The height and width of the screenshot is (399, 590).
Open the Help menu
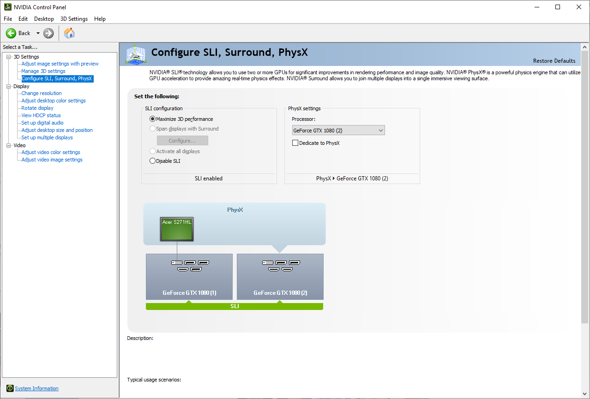(100, 19)
